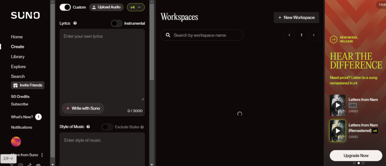
Task: Go to next workspaces page arrow
Action: [314, 35]
